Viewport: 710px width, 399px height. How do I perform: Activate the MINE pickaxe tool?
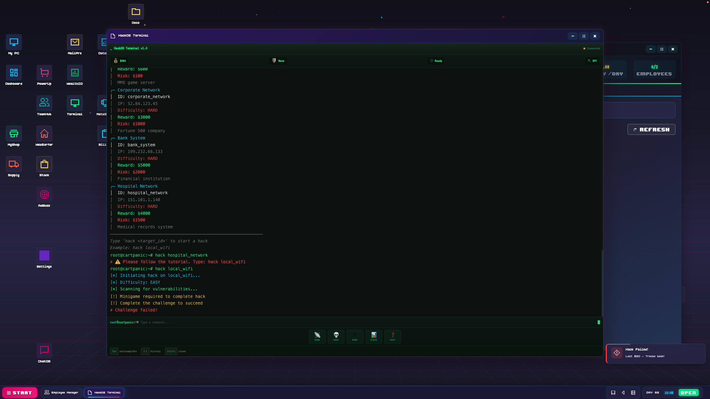(x=355, y=337)
